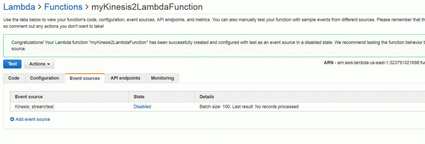Go back to Functions in the breadcrumb
The image size is (425, 144).
(x=63, y=7)
